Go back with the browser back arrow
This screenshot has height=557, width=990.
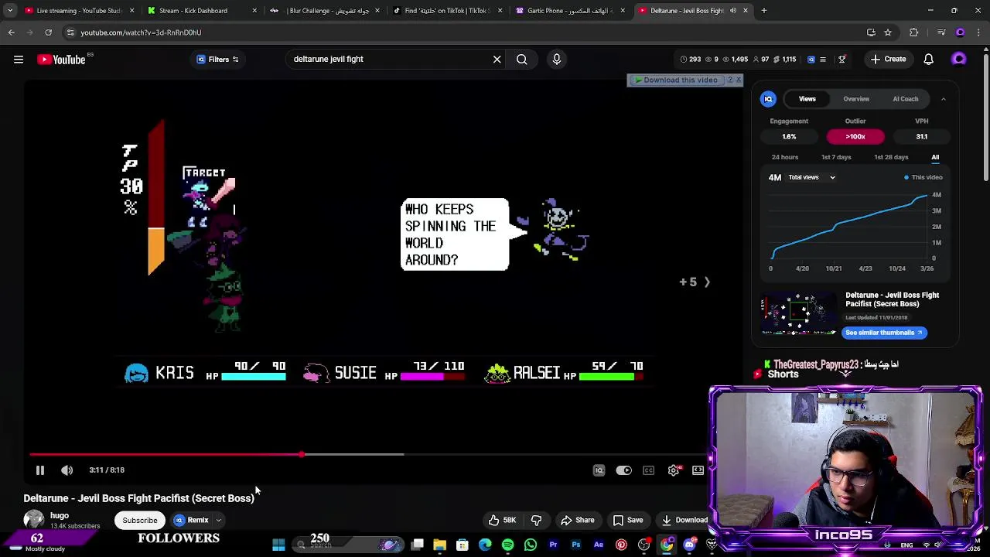pyautogui.click(x=12, y=32)
